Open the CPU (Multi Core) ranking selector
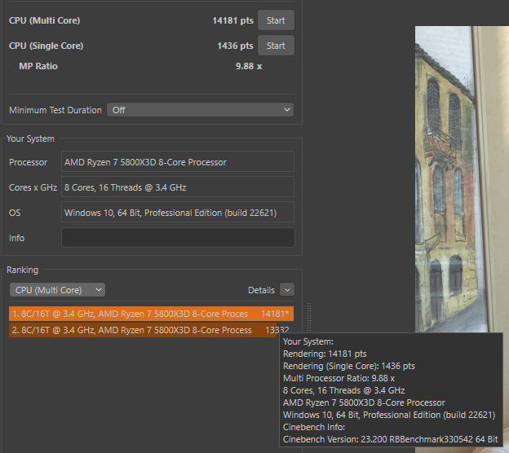This screenshot has width=509, height=453. 57,290
